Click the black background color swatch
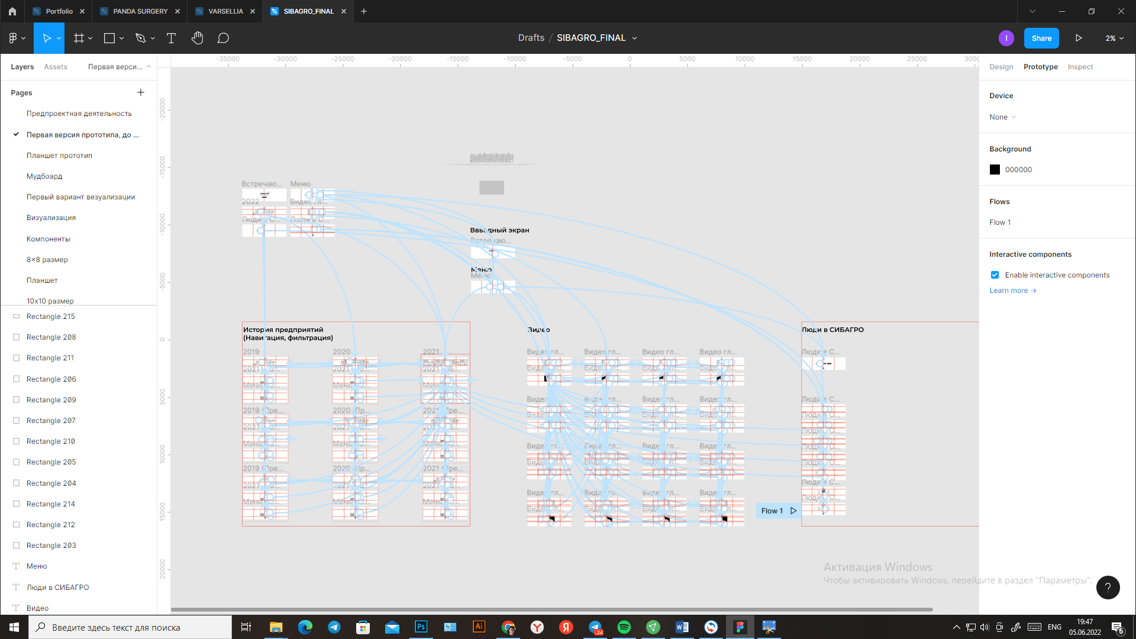1136x639 pixels. pos(995,170)
